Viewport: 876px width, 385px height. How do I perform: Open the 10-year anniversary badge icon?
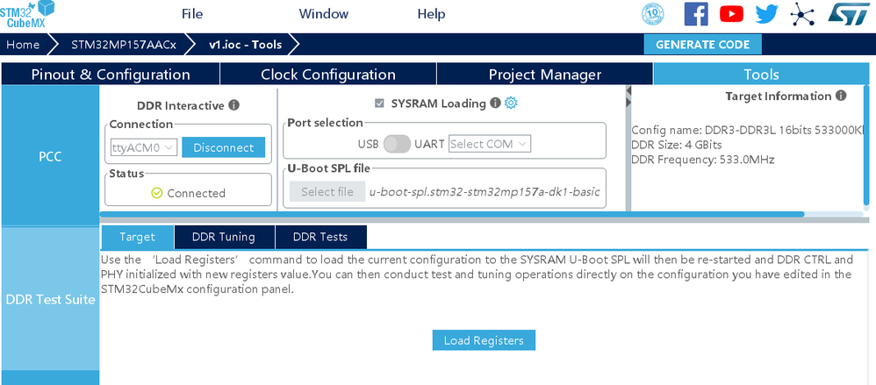pos(653,14)
